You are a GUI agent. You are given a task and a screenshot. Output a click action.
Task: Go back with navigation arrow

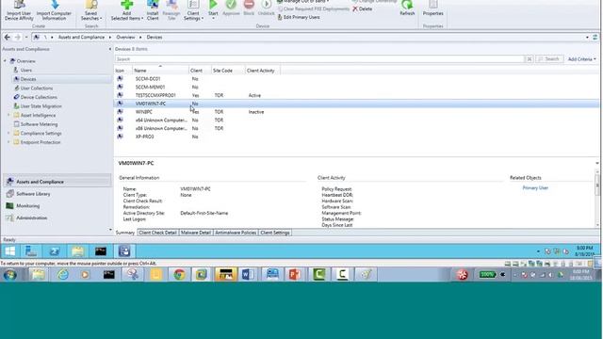(8, 38)
